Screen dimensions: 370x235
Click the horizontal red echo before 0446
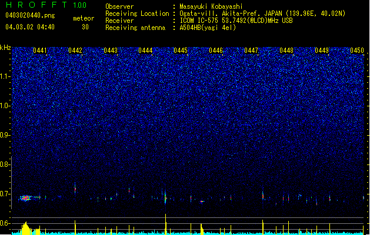click(202, 202)
